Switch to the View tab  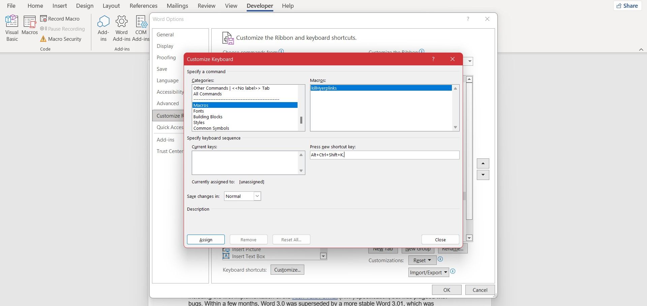[231, 6]
